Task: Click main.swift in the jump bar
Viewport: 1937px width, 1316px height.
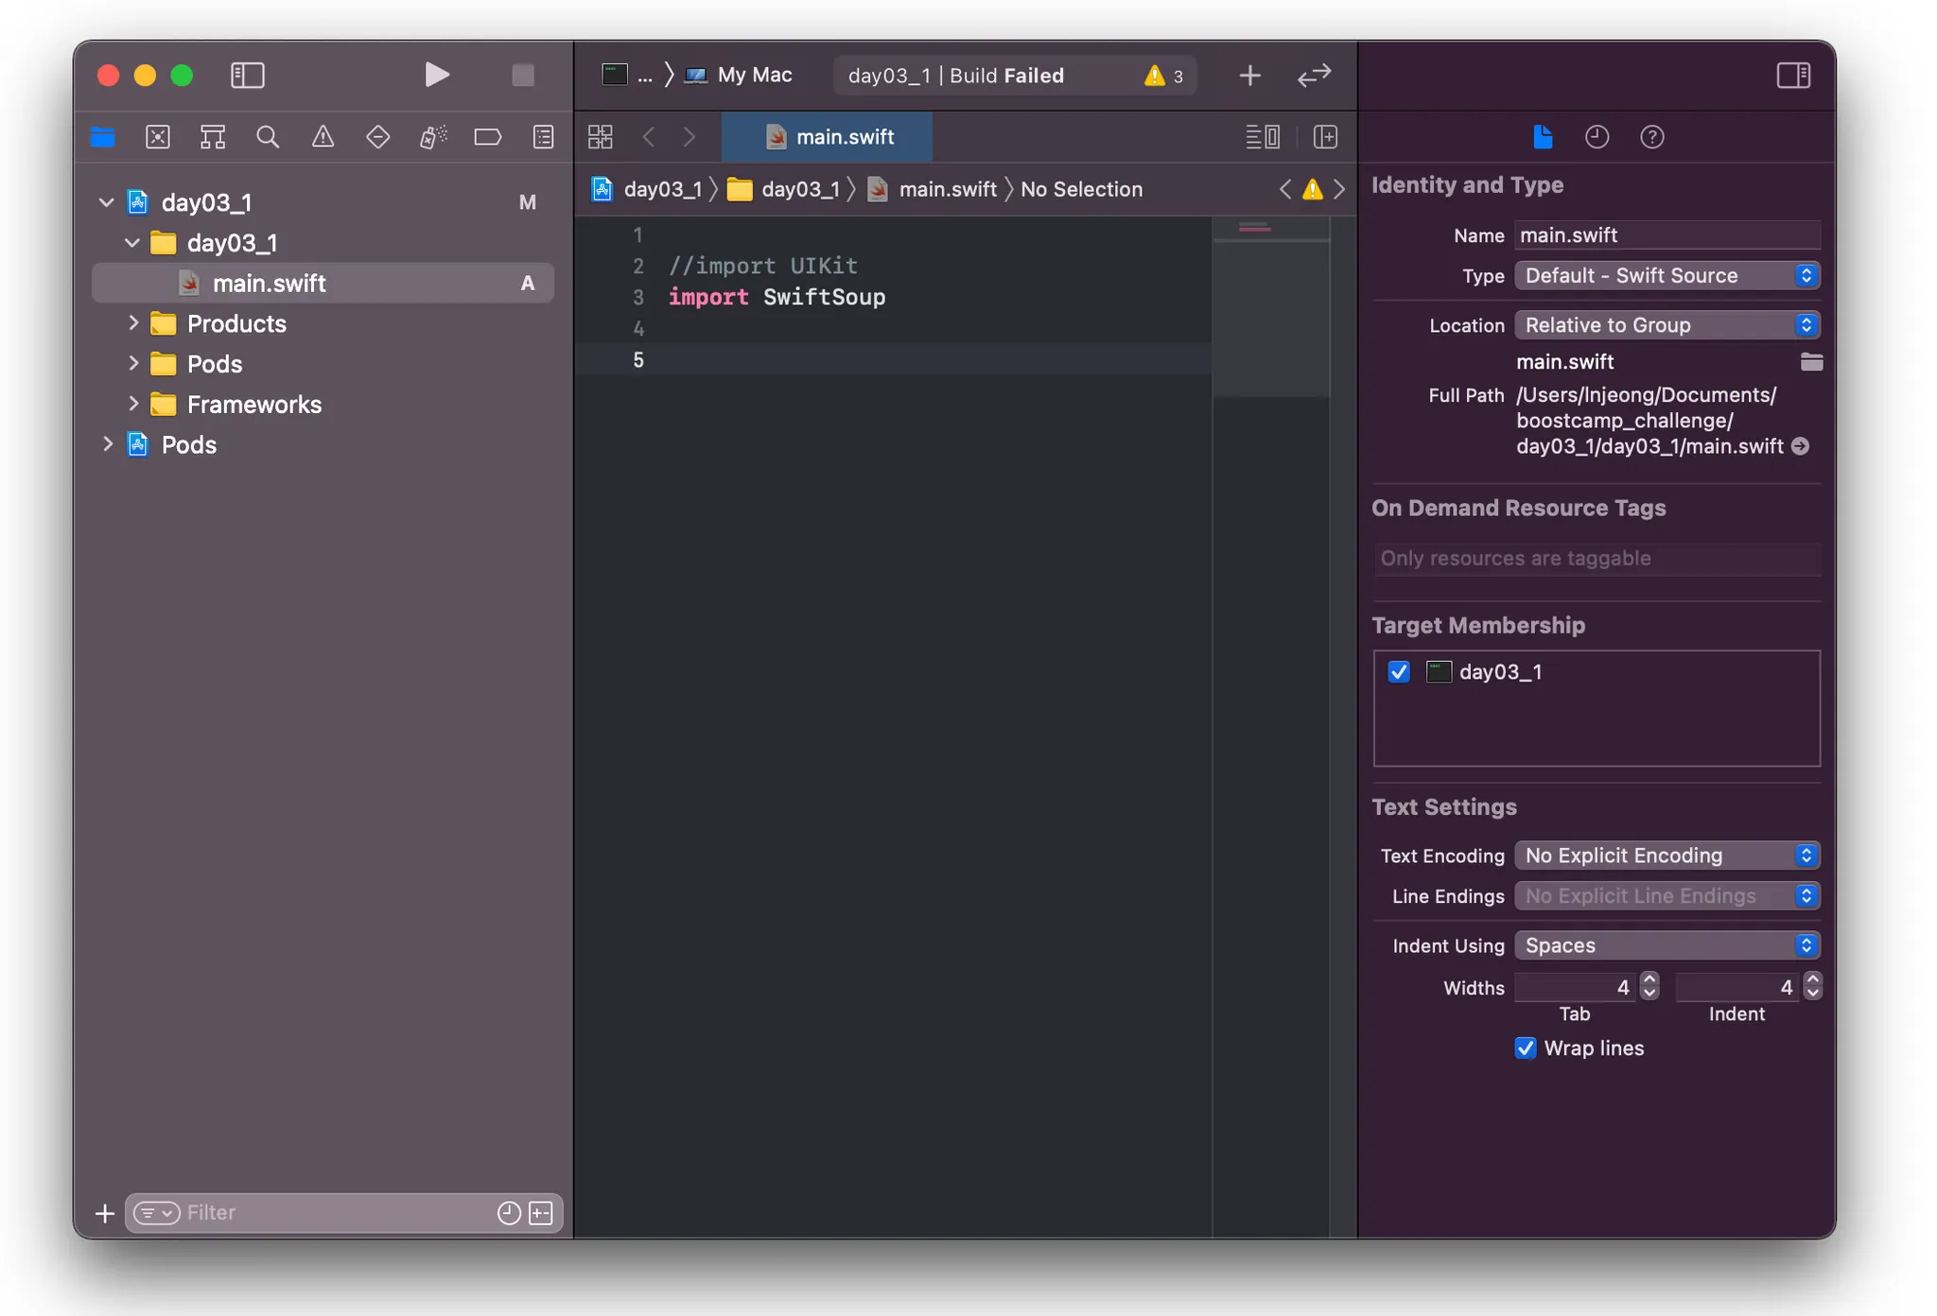Action: coord(947,189)
